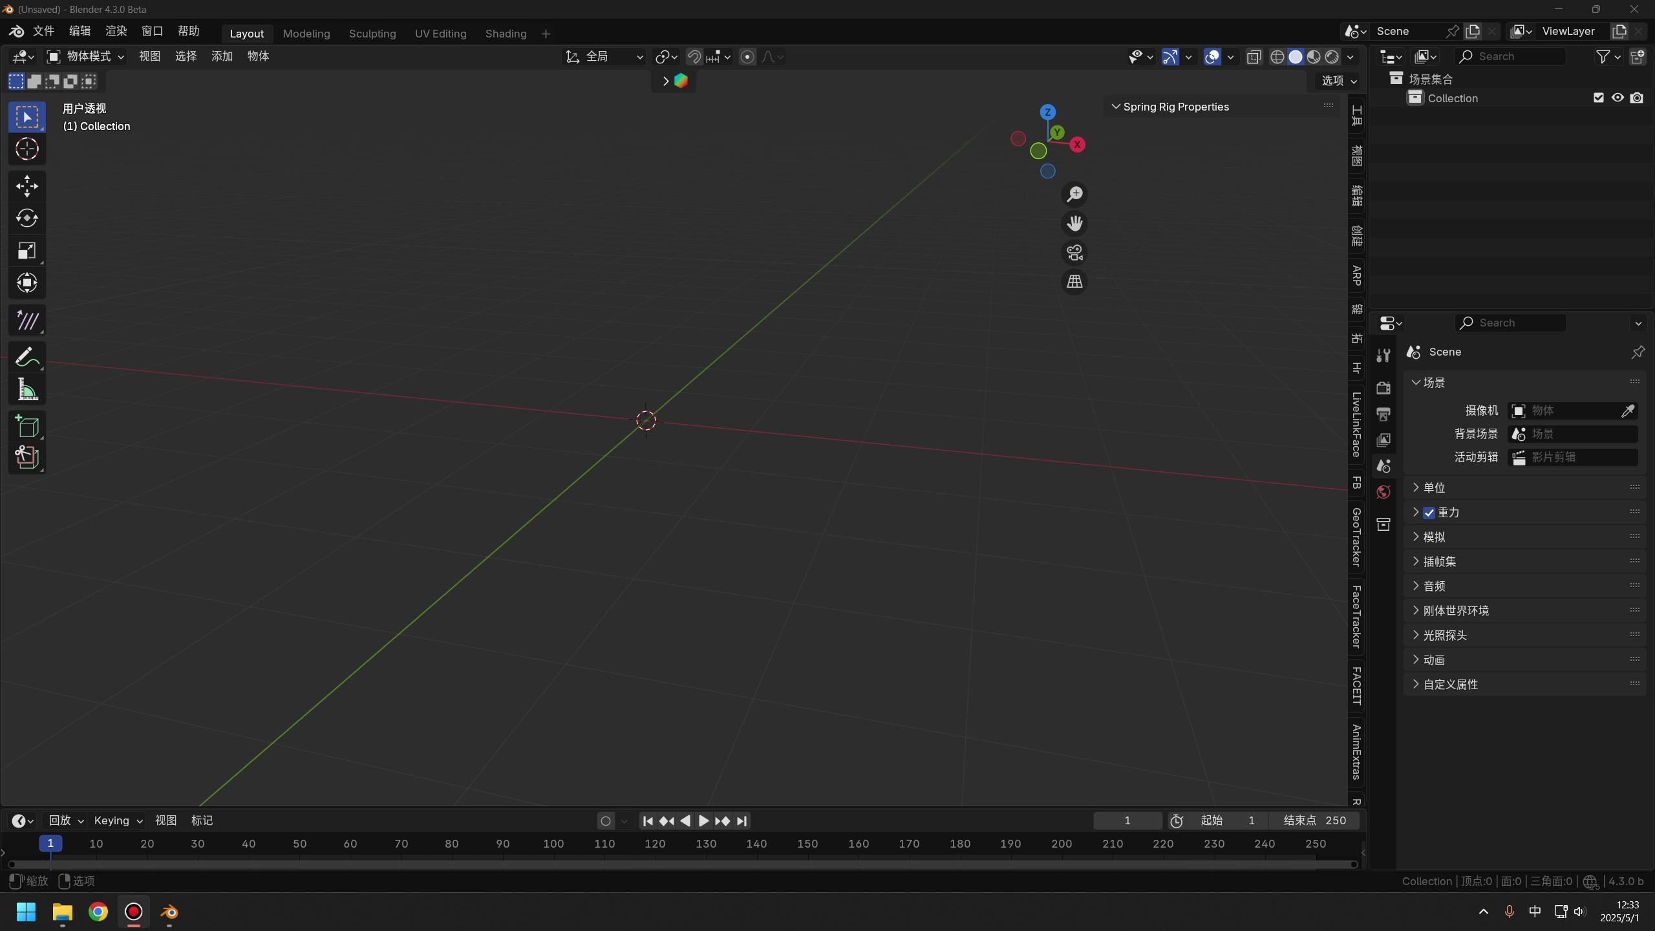Open the 文件 menu

click(43, 31)
